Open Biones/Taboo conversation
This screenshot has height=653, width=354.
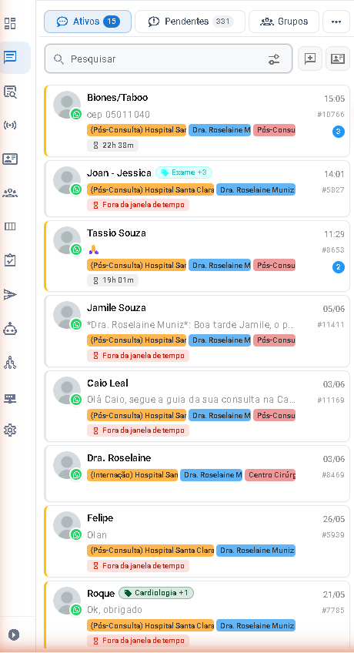click(197, 121)
